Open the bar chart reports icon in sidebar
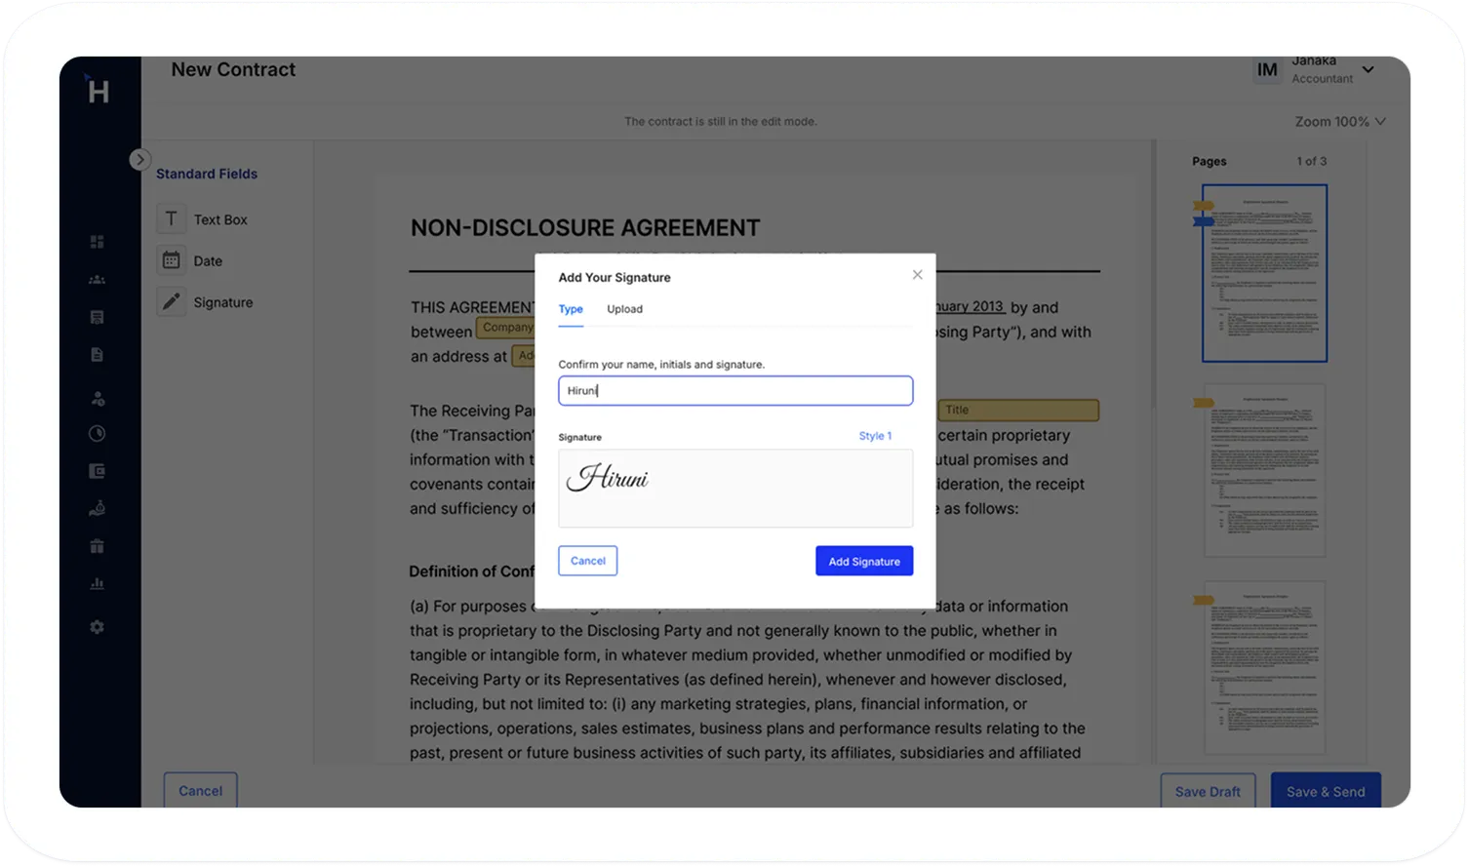Screen dimensions: 1468x867 click(x=97, y=583)
